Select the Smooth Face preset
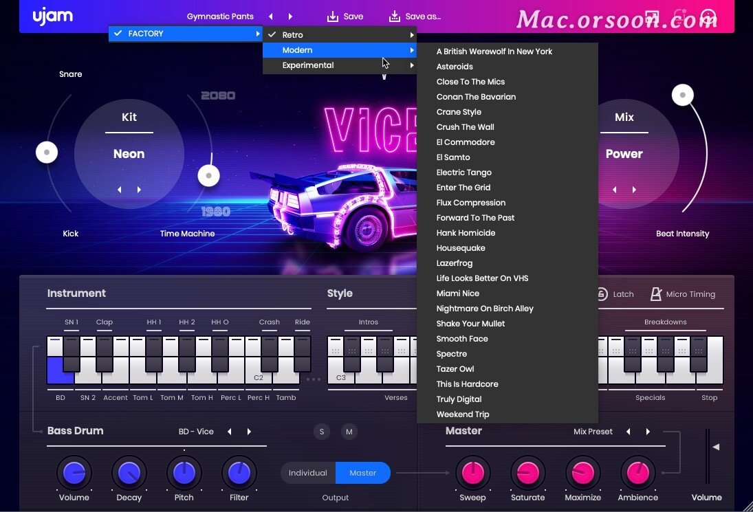This screenshot has height=512, width=753. click(508, 339)
